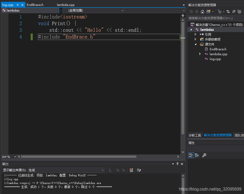Image resolution: width=244 pixels, height=194 pixels.
Task: Collapse the lambdas project node
Action: [x=191, y=30]
